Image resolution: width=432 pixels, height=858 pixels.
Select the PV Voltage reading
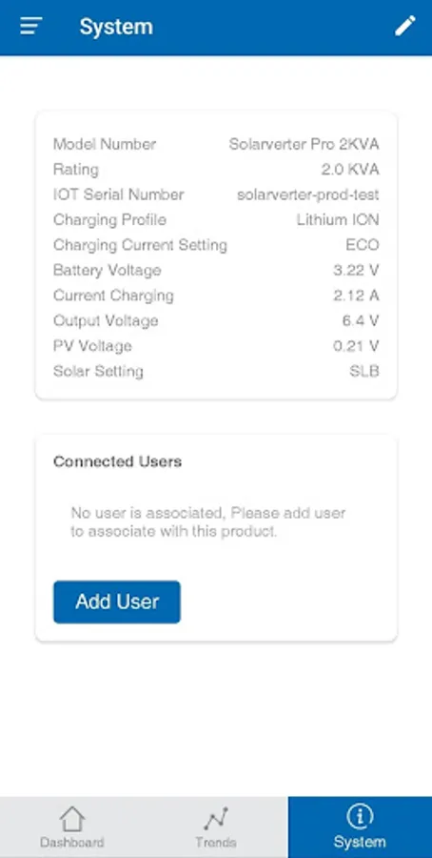click(x=356, y=346)
